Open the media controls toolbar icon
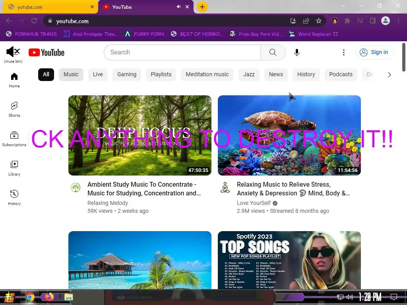This screenshot has width=407, height=305. [x=360, y=21]
